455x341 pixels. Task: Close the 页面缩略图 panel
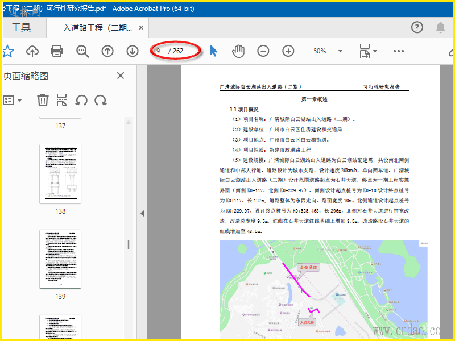121,76
